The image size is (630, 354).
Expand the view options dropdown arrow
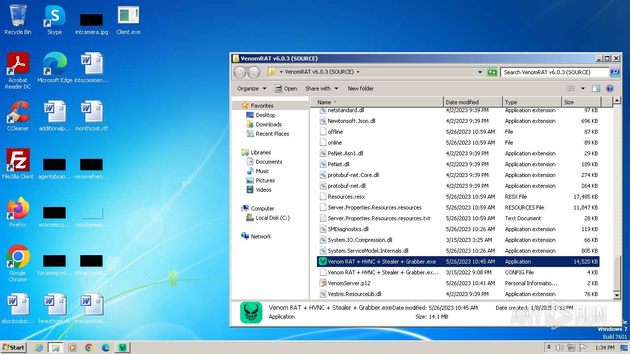click(x=583, y=88)
